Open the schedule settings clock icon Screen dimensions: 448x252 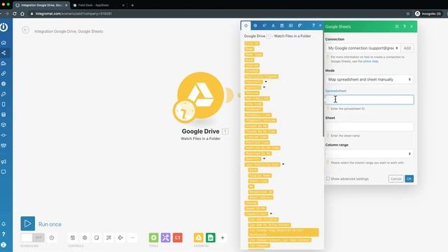[x=52, y=238]
